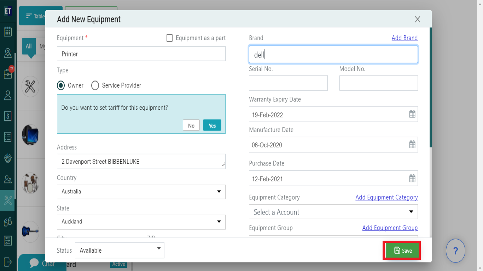Click the help question mark icon

(x=455, y=251)
